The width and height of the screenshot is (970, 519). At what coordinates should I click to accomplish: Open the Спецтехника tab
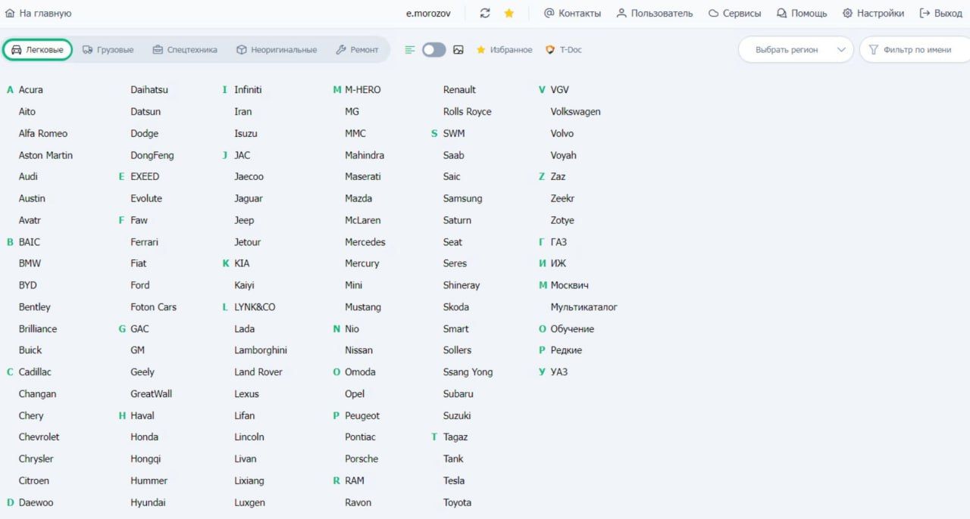point(184,50)
